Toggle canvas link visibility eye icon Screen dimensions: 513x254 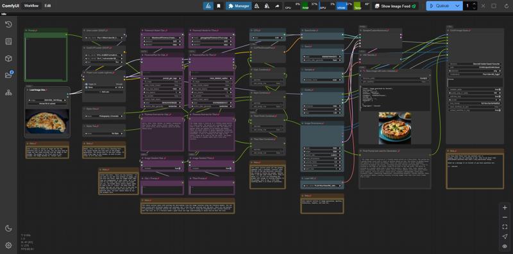click(x=505, y=246)
